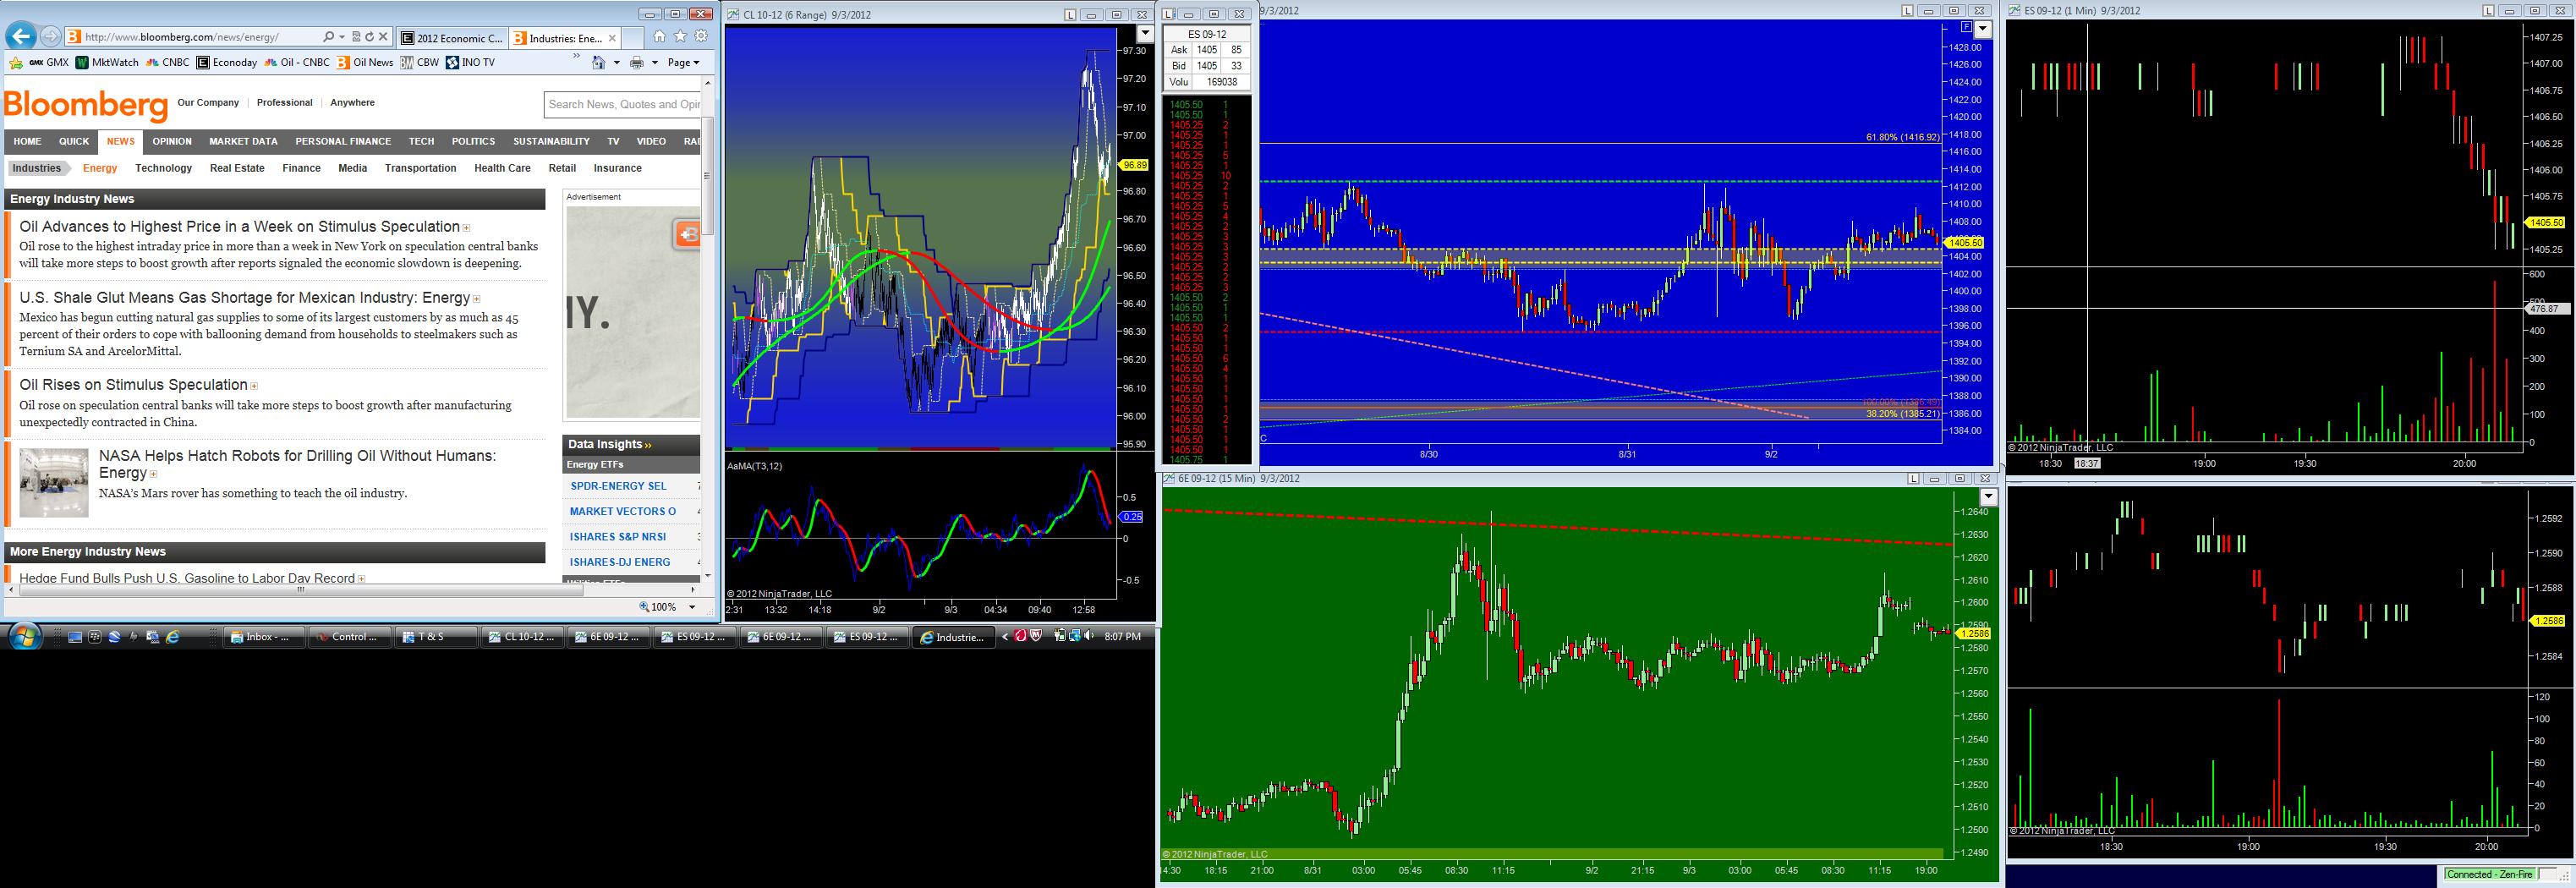Image resolution: width=2576 pixels, height=888 pixels.
Task: Switch to the T & S taskbar window
Action: (436, 636)
